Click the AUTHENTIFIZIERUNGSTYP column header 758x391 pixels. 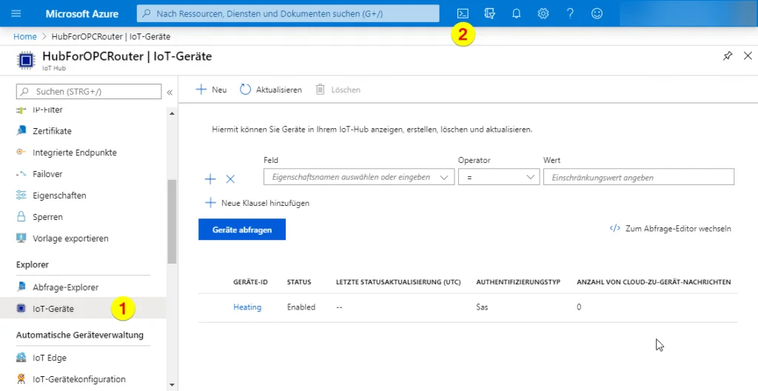518,281
